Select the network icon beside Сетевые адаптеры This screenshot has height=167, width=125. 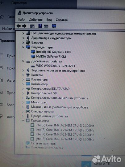[x=27, y=143]
